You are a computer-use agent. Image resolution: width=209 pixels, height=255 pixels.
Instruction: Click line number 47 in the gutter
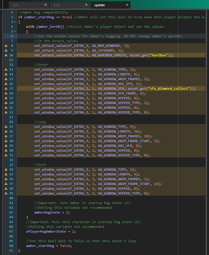point(11,231)
